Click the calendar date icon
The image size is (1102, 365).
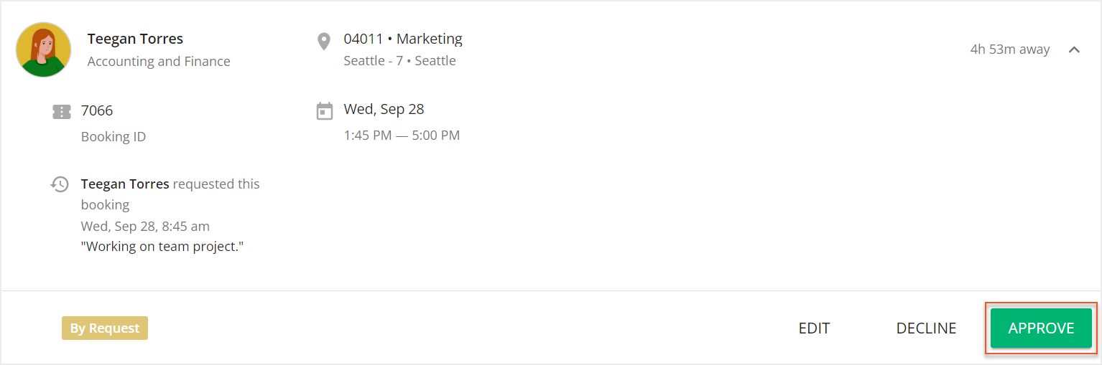[x=325, y=111]
